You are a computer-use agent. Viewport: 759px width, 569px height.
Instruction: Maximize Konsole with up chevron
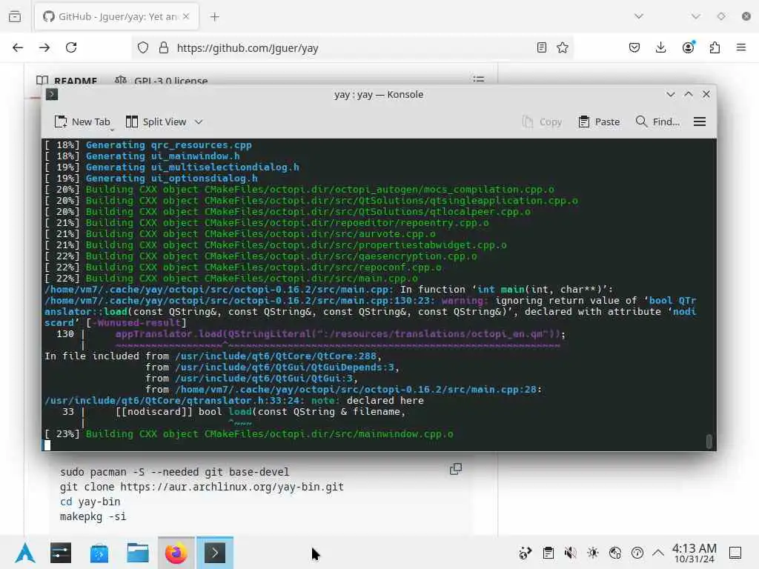689,94
